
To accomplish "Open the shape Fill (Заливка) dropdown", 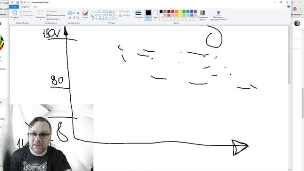I will tap(125, 15).
